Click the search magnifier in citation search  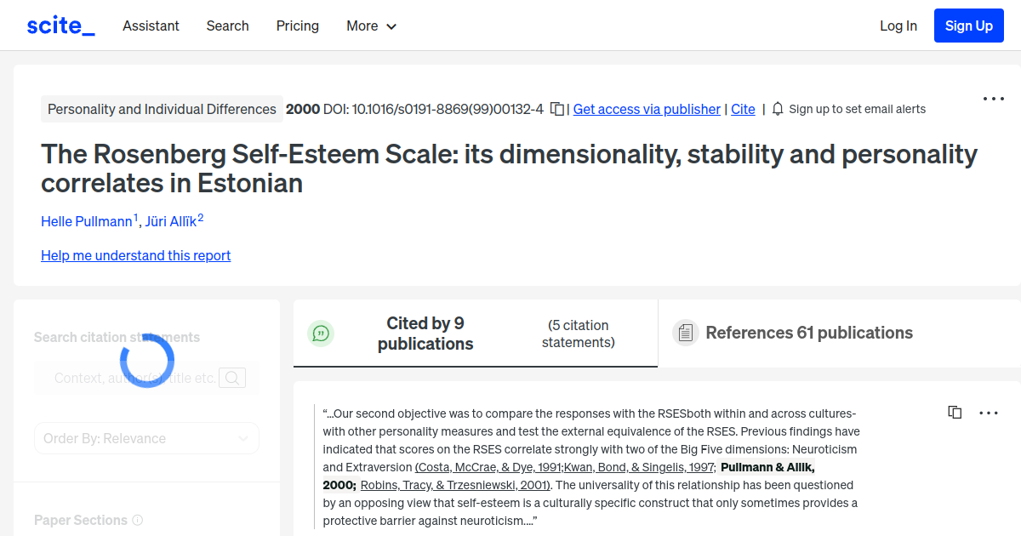coord(231,377)
